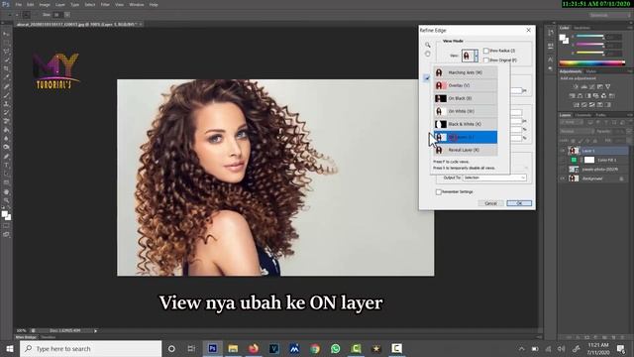634x357 pixels.
Task: Select the Gradient tool
Action: tap(6, 130)
